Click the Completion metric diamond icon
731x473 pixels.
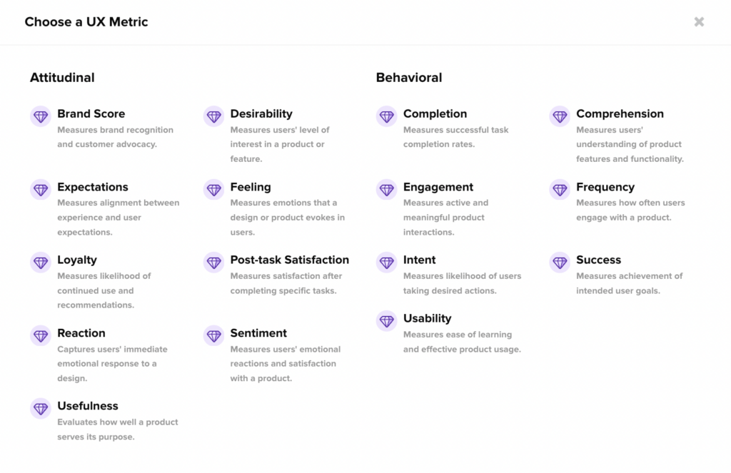386,116
